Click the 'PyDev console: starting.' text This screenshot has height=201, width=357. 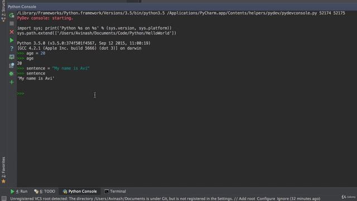coord(45,18)
